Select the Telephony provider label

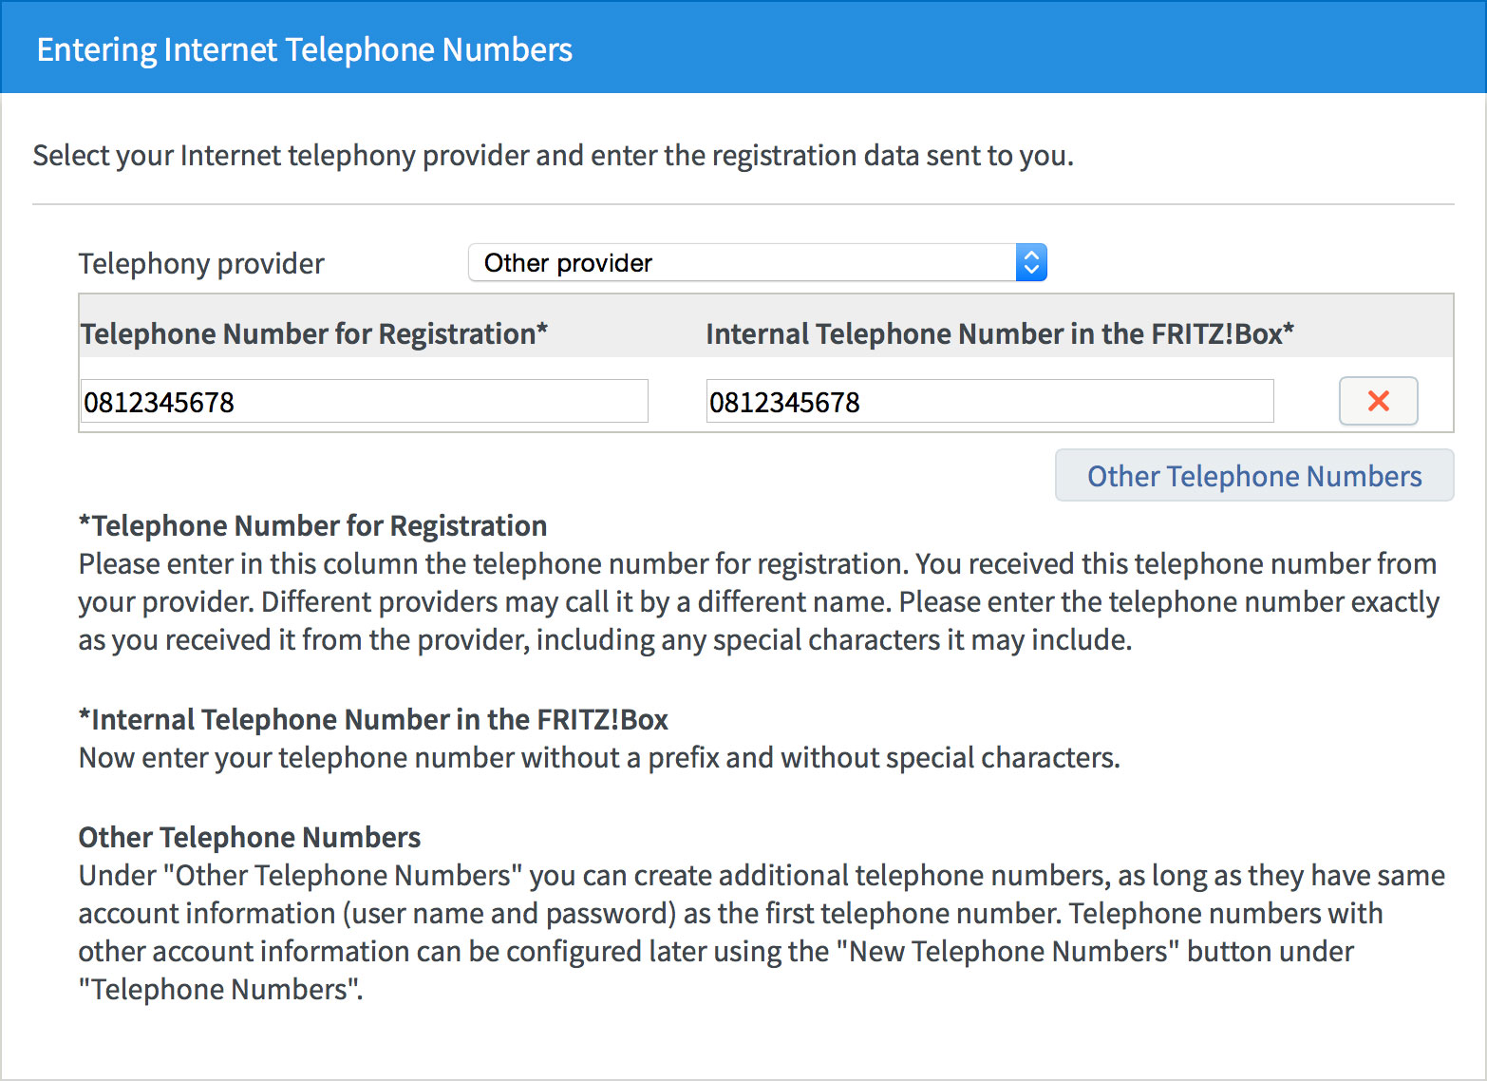pyautogui.click(x=200, y=263)
